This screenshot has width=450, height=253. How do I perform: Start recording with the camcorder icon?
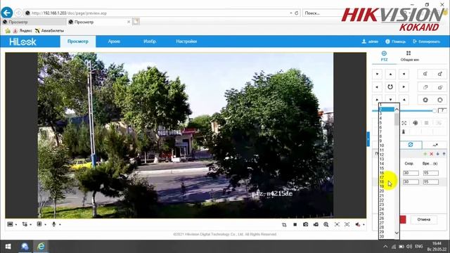pyautogui.click(x=316, y=224)
